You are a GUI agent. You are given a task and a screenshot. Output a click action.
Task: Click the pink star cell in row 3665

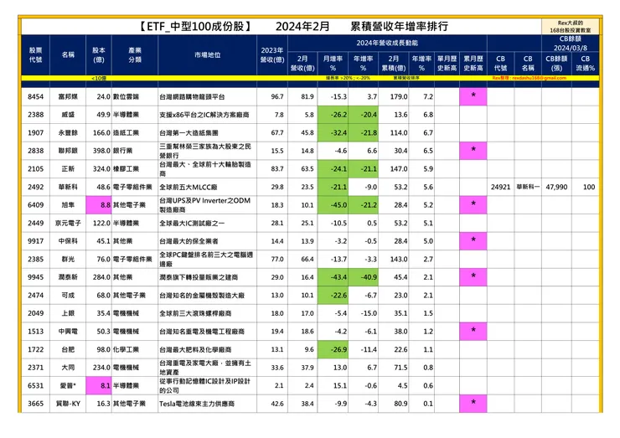(473, 404)
